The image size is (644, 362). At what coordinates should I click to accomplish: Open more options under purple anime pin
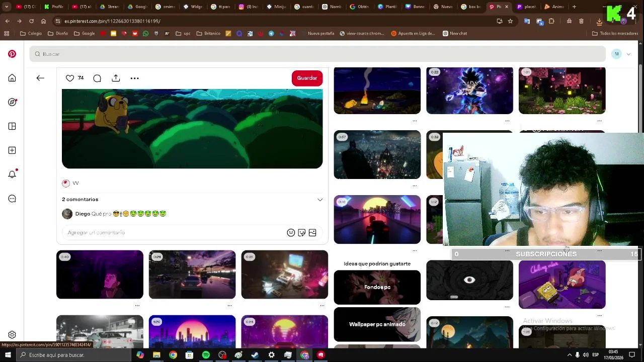coord(137,305)
